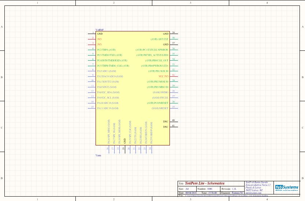This screenshot has width=305, height=201.
Task: Click pin label PA10/ADC18 (SAM)
Action: (x=108, y=103)
